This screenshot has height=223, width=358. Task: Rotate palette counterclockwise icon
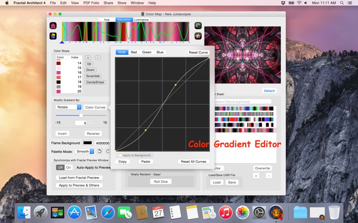coord(99,151)
